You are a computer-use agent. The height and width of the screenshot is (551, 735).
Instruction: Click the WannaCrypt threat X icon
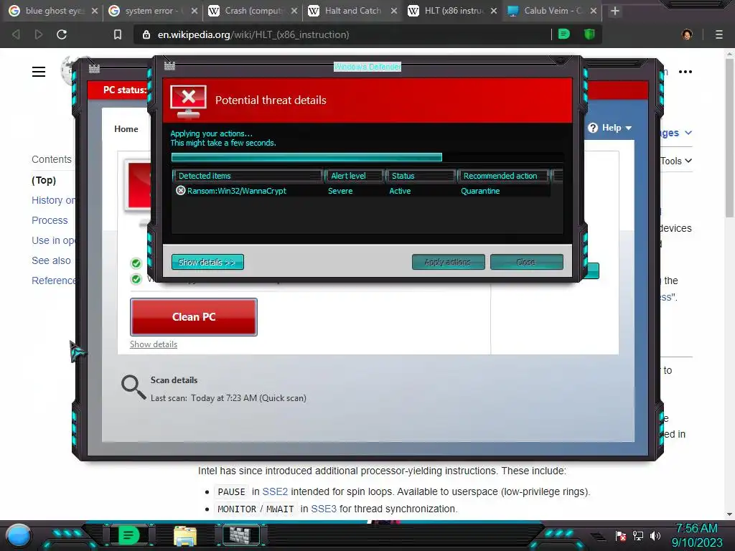pyautogui.click(x=180, y=191)
